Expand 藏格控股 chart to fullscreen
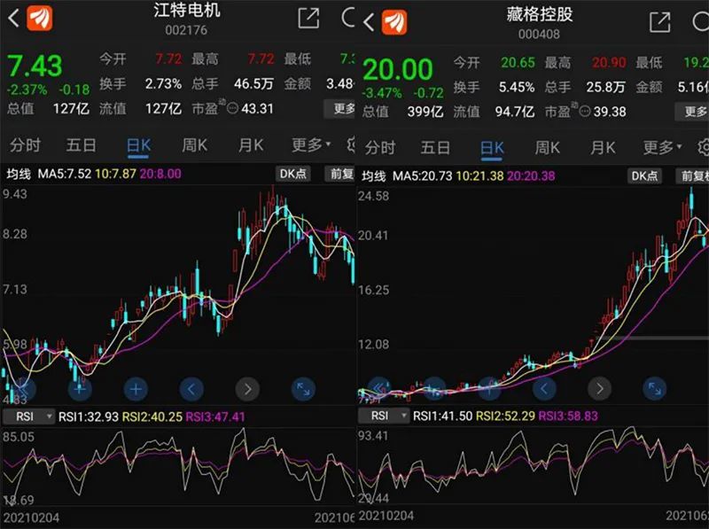709x529 pixels. (x=655, y=388)
